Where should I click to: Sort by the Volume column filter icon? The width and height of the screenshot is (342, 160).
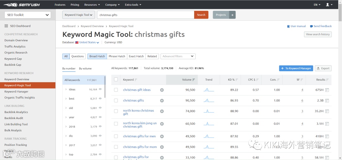(193, 80)
